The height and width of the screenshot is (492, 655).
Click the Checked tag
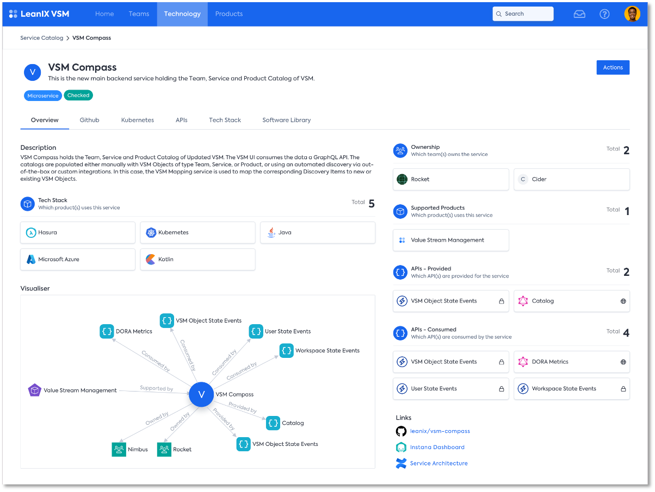[78, 95]
